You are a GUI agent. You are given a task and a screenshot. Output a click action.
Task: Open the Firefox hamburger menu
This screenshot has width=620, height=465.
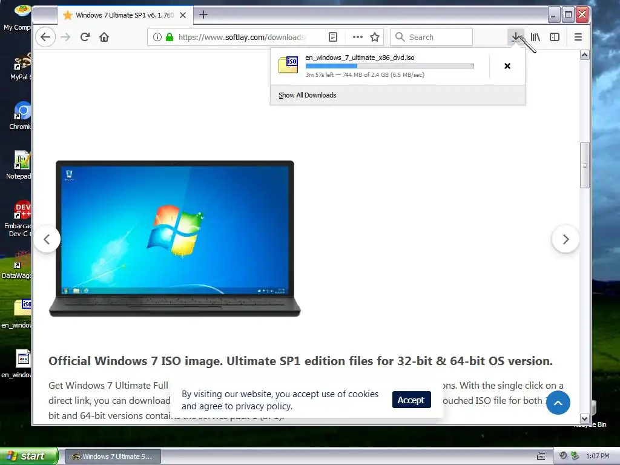click(x=578, y=37)
